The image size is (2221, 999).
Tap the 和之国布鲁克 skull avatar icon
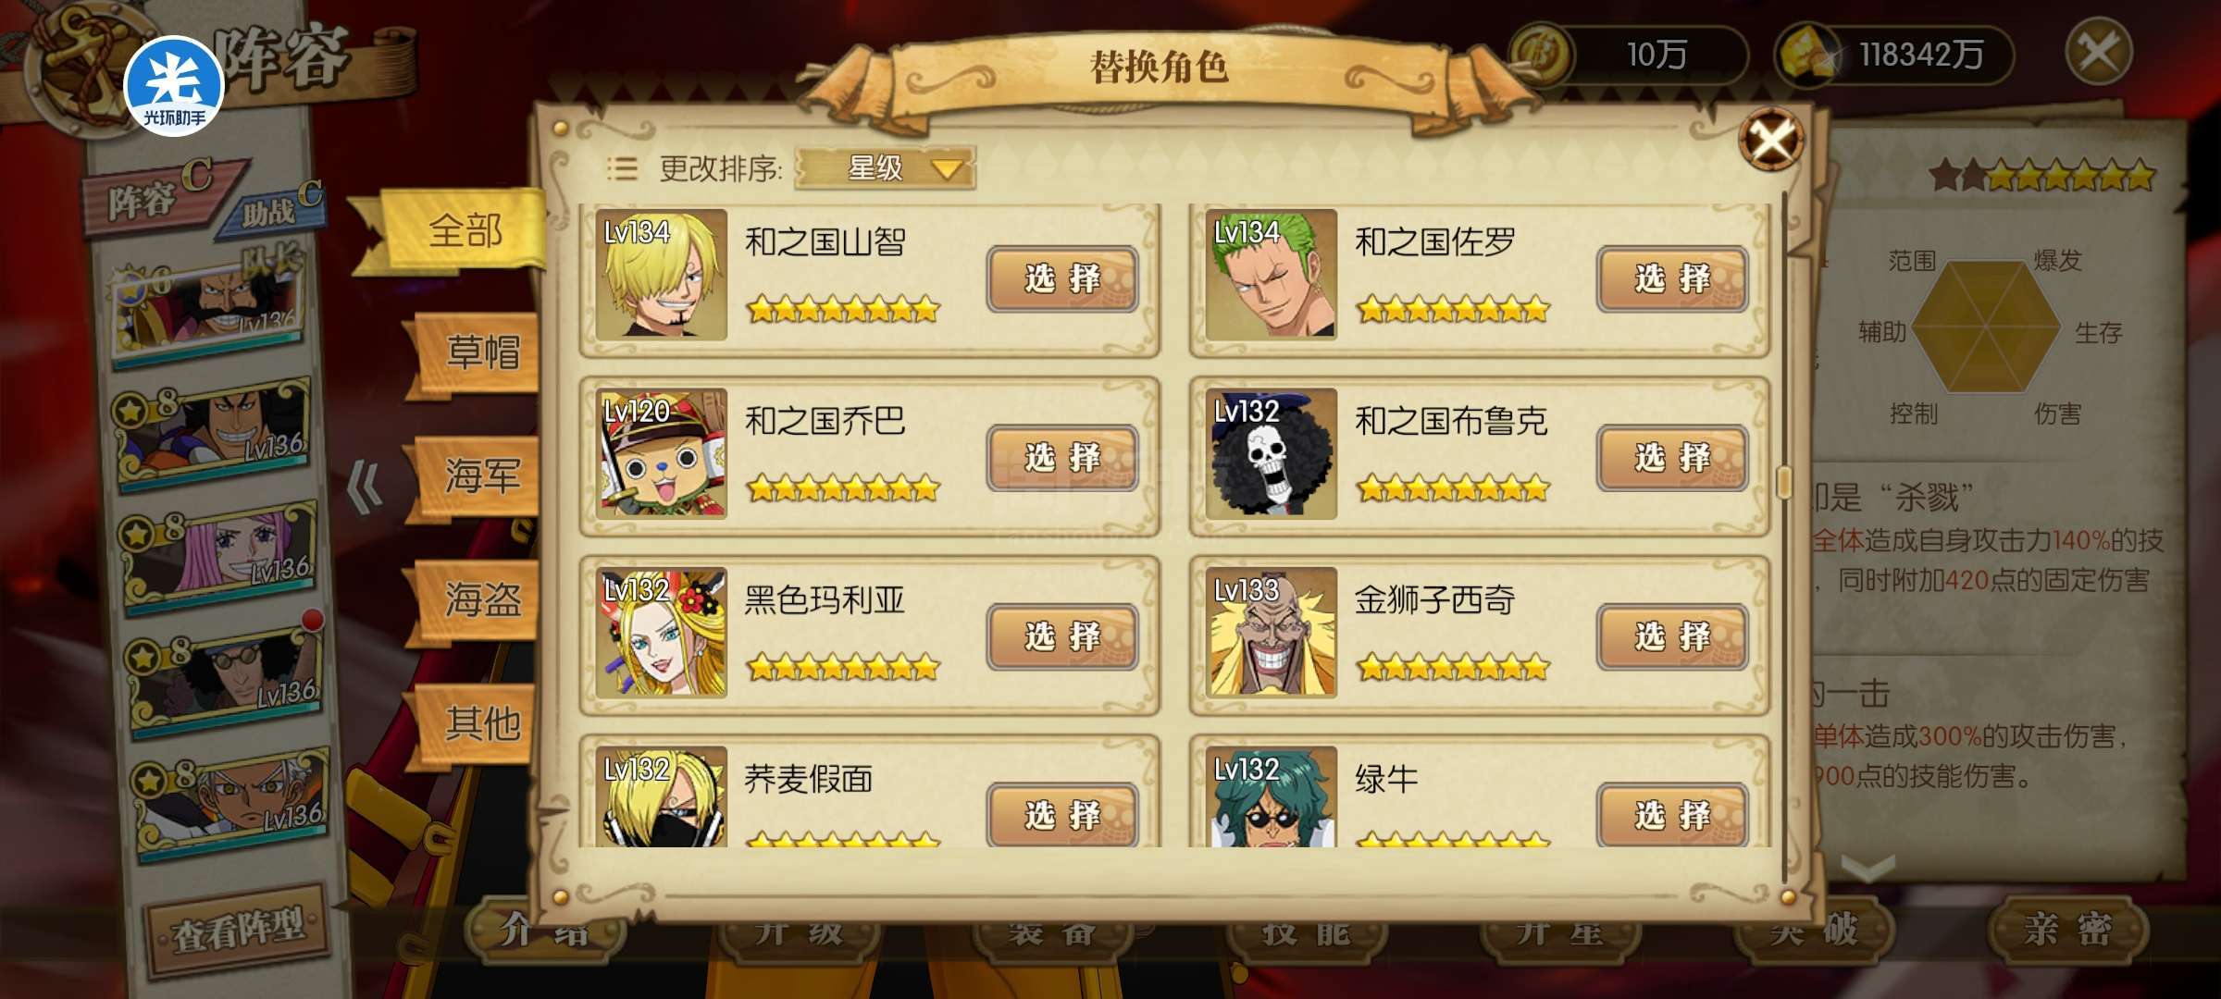pos(1272,453)
